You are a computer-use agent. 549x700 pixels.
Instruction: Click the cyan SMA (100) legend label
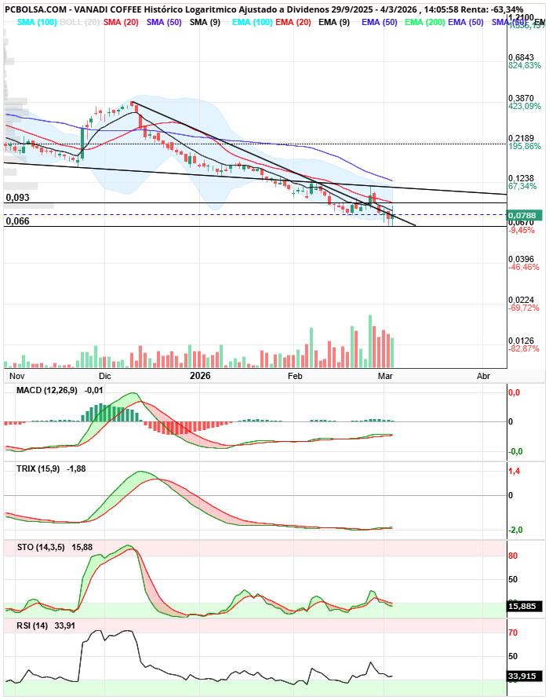coord(37,22)
